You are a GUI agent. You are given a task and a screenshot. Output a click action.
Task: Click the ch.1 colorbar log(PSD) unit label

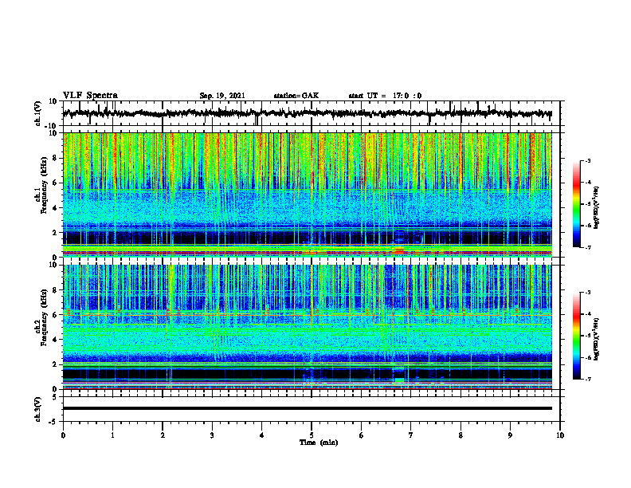tap(597, 208)
